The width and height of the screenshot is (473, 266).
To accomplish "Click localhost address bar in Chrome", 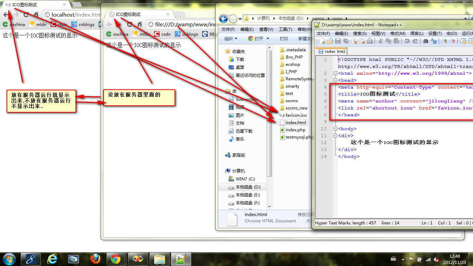I will click(72, 15).
